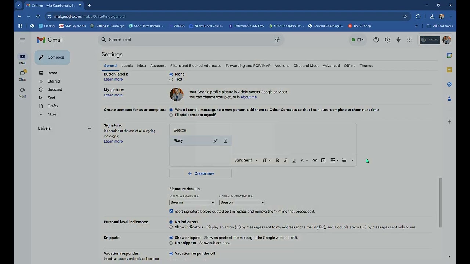This screenshot has width=470, height=264.
Task: Open the Mail section in the sidebar
Action: (x=22, y=59)
